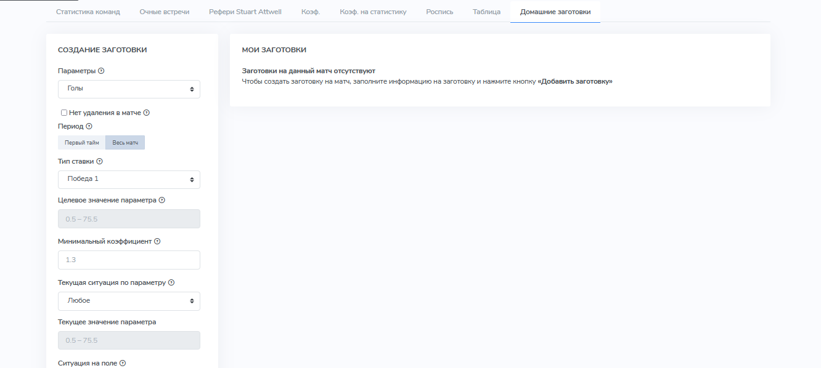Select Первый тайм period option
821x368 pixels.
click(82, 143)
